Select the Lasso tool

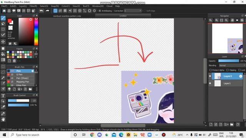3,72
